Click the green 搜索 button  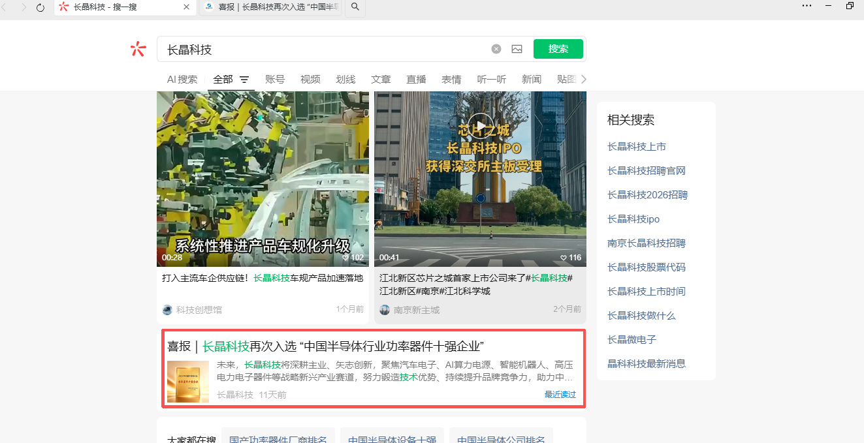point(558,49)
